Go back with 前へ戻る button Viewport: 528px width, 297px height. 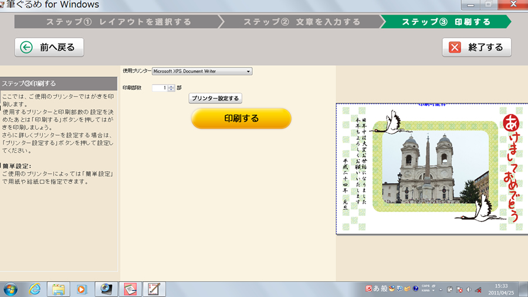click(49, 48)
